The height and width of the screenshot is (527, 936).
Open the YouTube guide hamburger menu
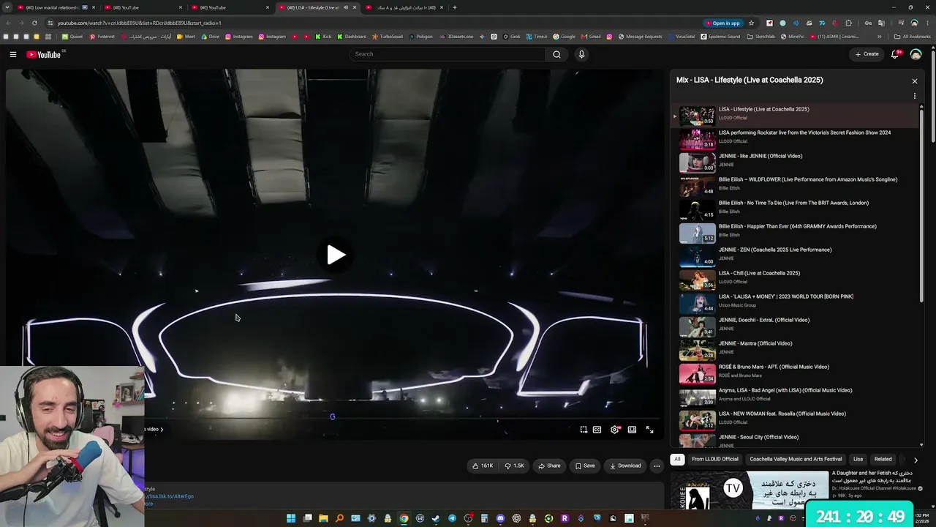13,54
